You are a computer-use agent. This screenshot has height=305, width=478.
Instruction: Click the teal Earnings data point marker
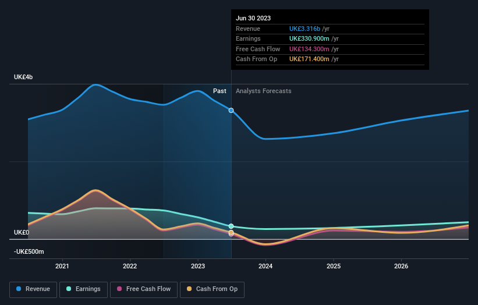point(231,226)
